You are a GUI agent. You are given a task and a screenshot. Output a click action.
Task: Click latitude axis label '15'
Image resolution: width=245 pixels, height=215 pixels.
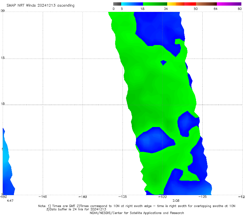coord(3,58)
